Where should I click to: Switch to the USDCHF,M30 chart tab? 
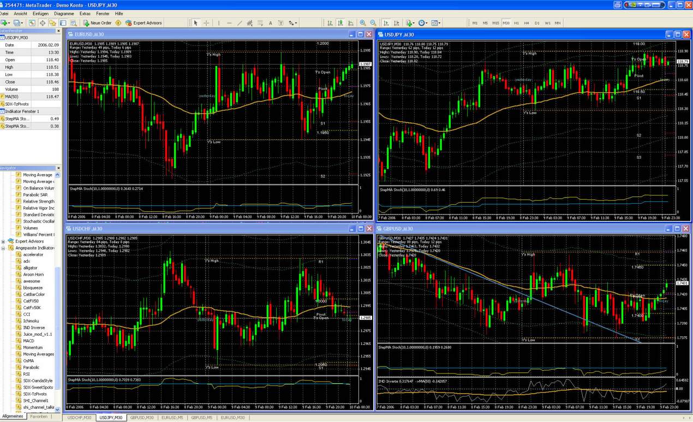click(x=79, y=418)
